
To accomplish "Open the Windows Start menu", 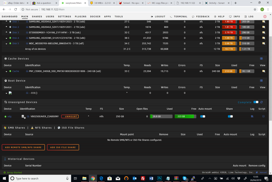I will coord(4,178).
